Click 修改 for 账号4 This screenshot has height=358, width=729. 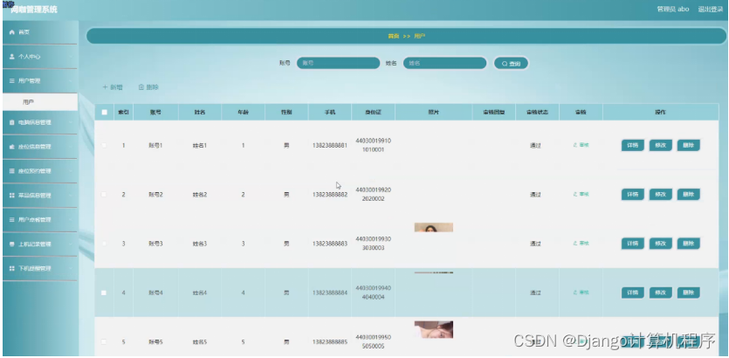[x=661, y=293]
